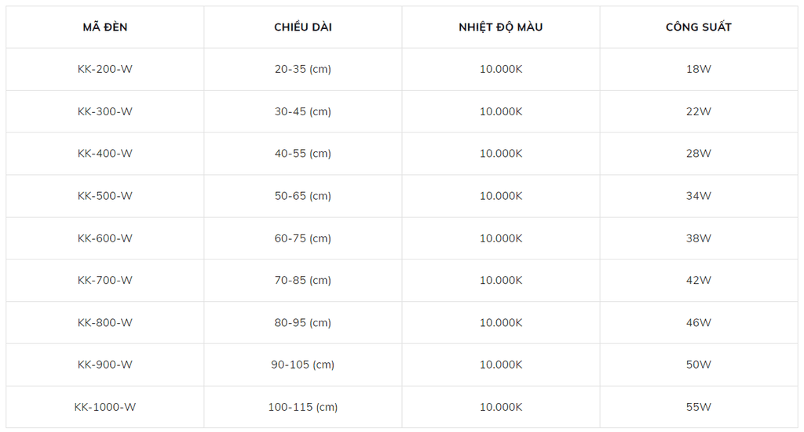Click the KK-500-W model cell

tap(105, 196)
